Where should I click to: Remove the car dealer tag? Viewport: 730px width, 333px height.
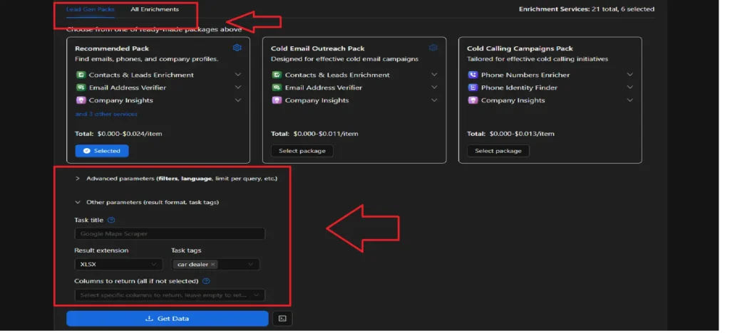[212, 264]
